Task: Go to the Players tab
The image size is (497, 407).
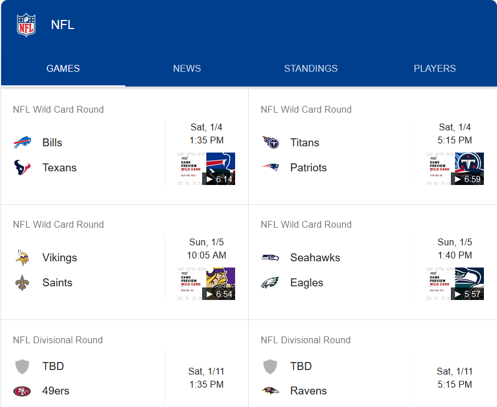Action: click(434, 68)
